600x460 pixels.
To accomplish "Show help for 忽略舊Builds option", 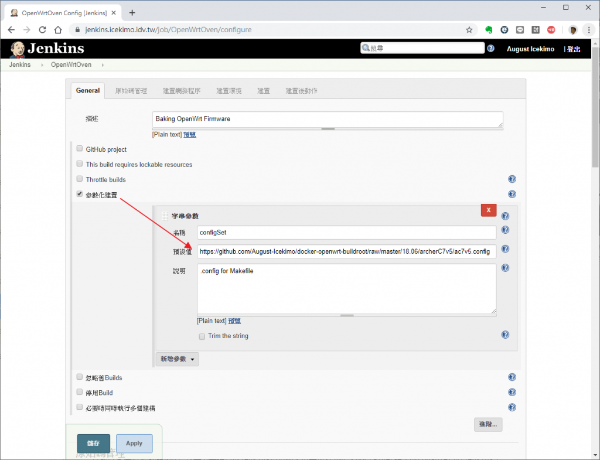I will (x=512, y=377).
